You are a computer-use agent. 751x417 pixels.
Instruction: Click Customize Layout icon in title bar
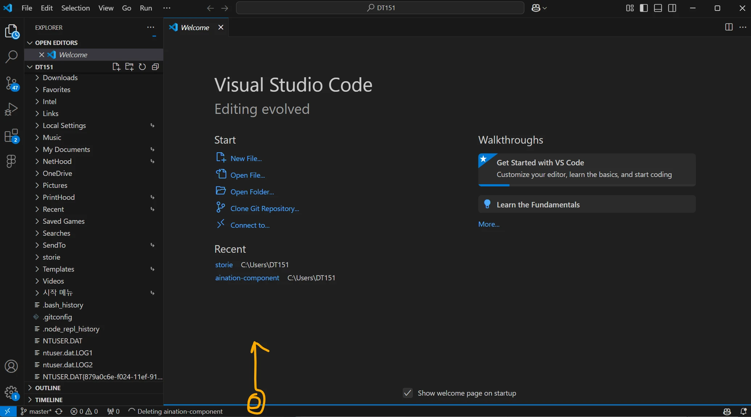[630, 8]
